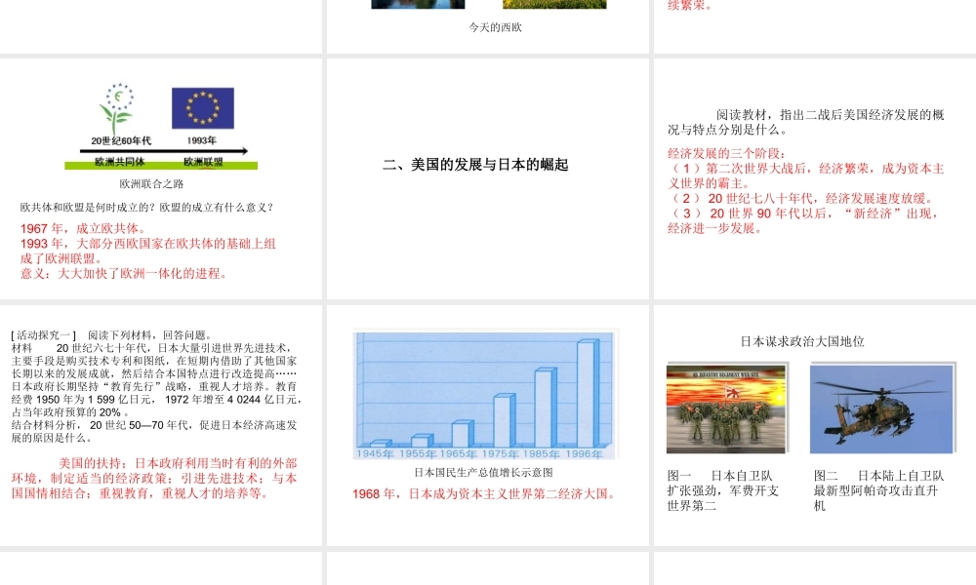Click the 今天的西欧 caption
976x585 pixels.
(496, 27)
